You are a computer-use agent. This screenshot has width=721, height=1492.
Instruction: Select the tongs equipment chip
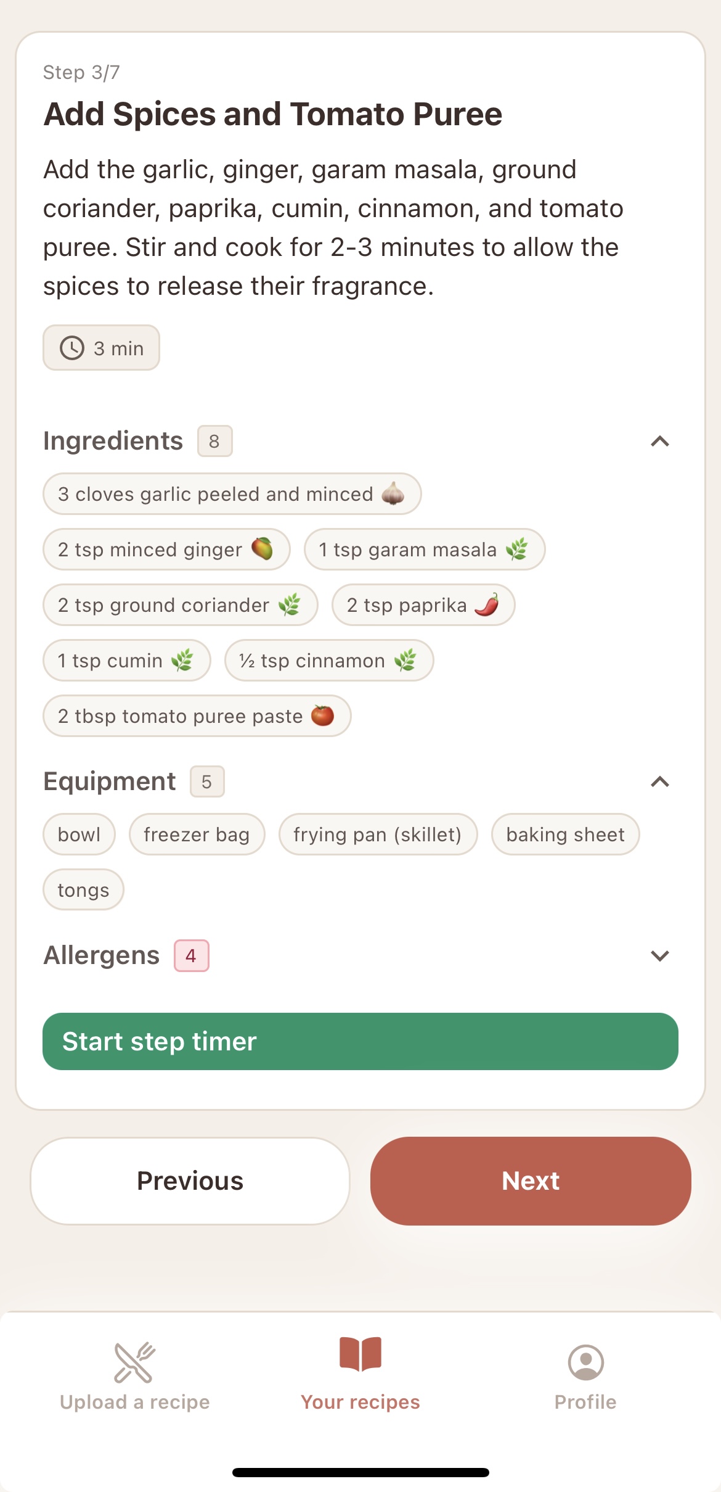pos(83,889)
